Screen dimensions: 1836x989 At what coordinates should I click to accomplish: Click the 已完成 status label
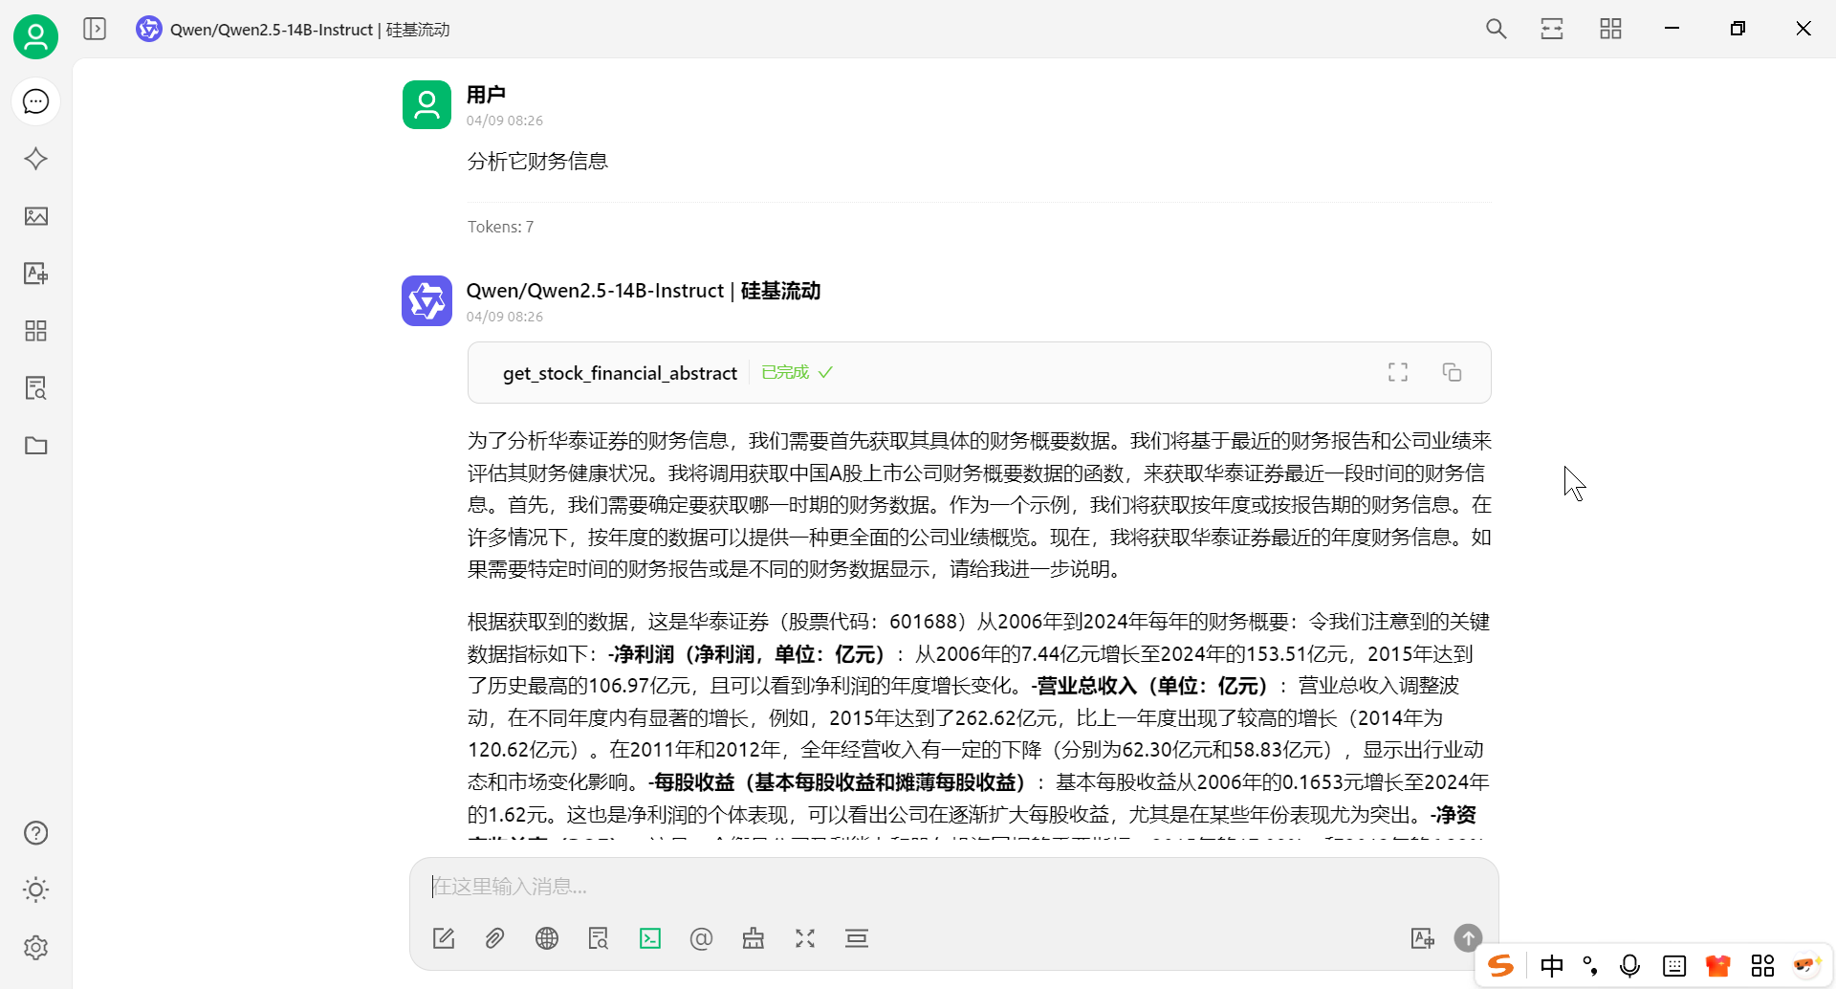click(797, 372)
